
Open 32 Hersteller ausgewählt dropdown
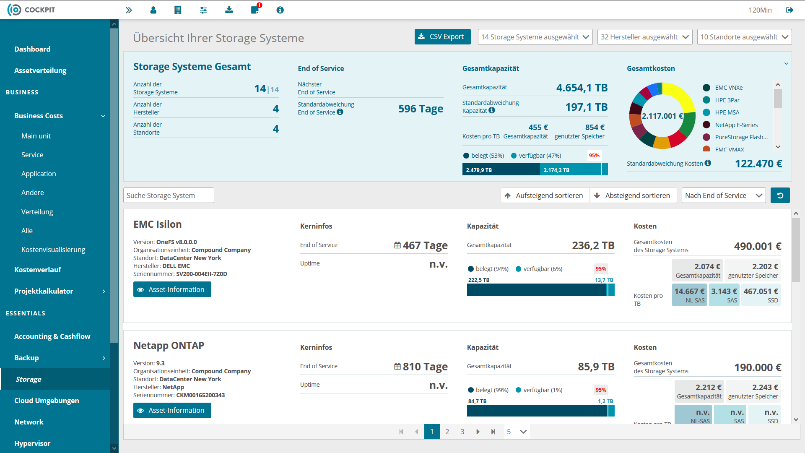645,37
